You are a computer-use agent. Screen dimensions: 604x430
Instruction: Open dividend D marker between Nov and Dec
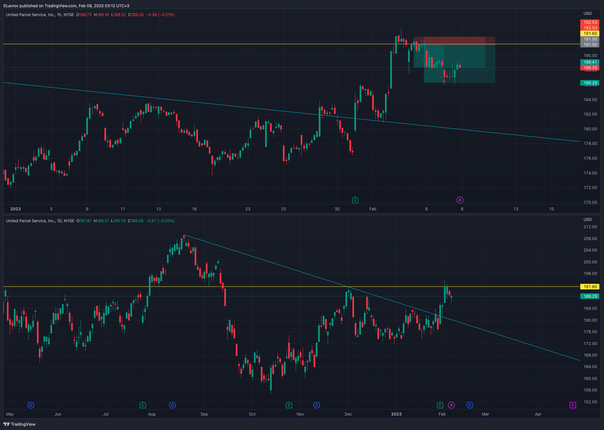316,405
